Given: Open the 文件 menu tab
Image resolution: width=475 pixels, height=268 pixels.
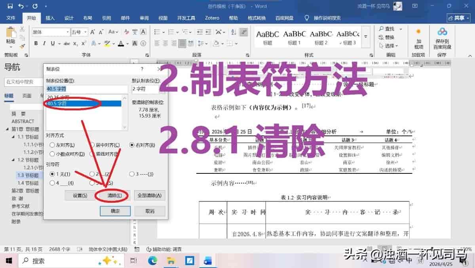Looking at the screenshot, I should 11,18.
